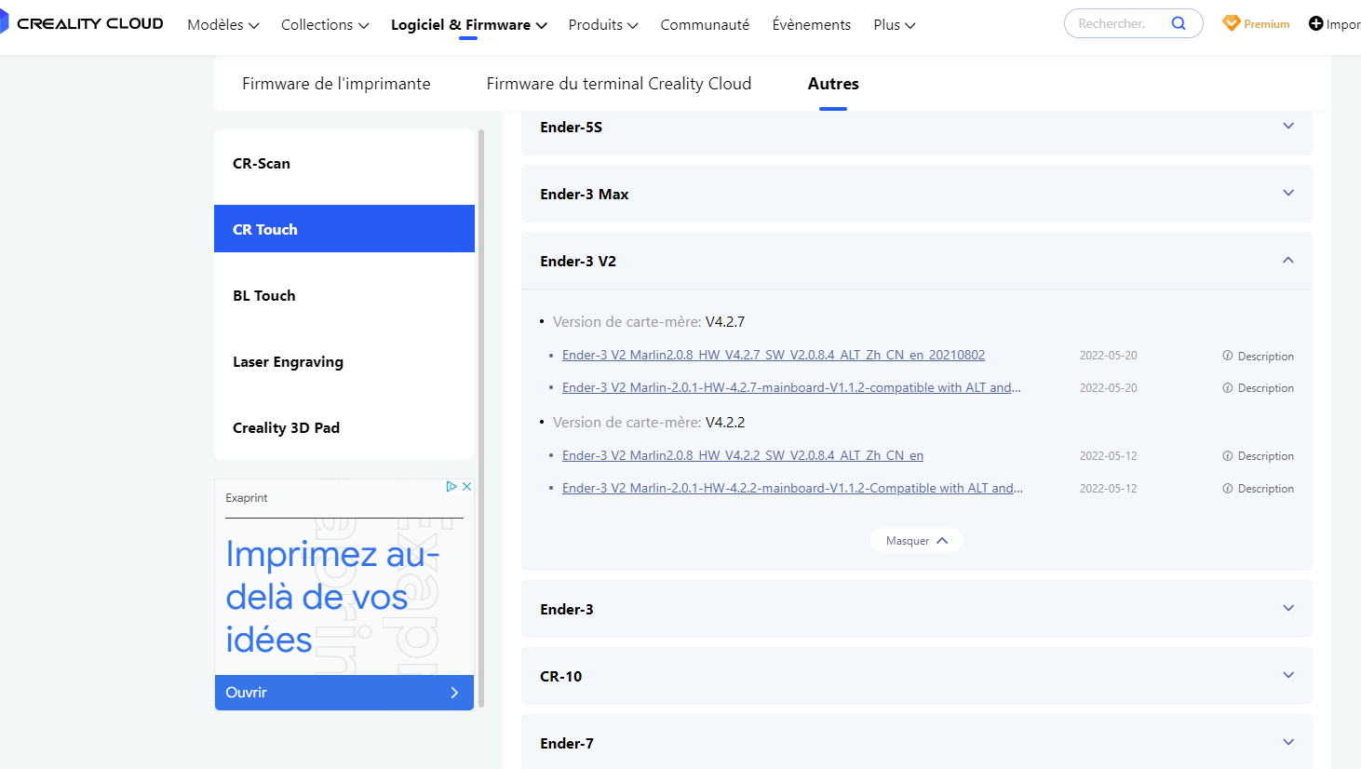Image resolution: width=1361 pixels, height=769 pixels.
Task: Click the Ouvrir button in Exaprint ad
Action: [x=344, y=693]
